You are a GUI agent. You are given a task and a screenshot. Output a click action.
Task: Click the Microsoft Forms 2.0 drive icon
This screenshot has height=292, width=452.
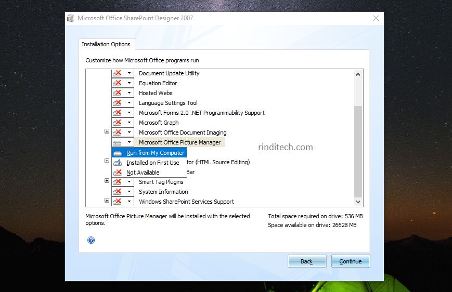coord(118,113)
